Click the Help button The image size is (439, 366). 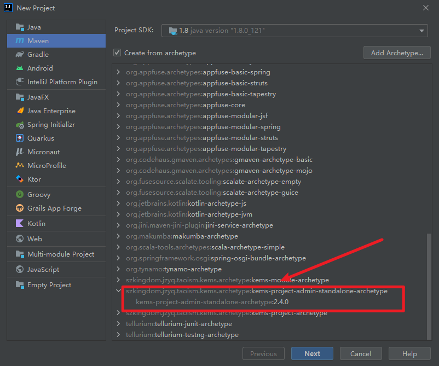tap(409, 353)
